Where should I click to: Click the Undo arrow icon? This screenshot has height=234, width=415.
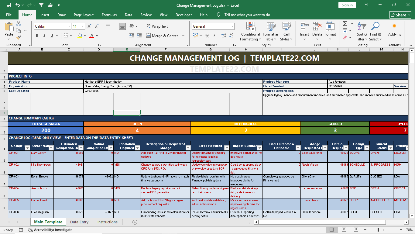18,5
